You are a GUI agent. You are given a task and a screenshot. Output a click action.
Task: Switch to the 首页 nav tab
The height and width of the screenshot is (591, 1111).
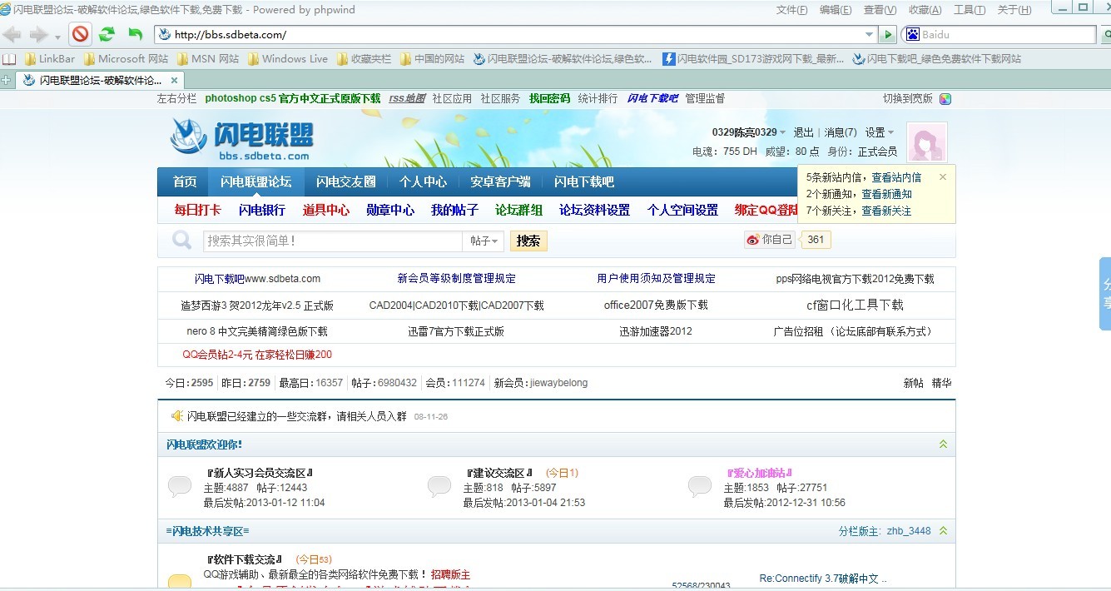[x=185, y=181]
